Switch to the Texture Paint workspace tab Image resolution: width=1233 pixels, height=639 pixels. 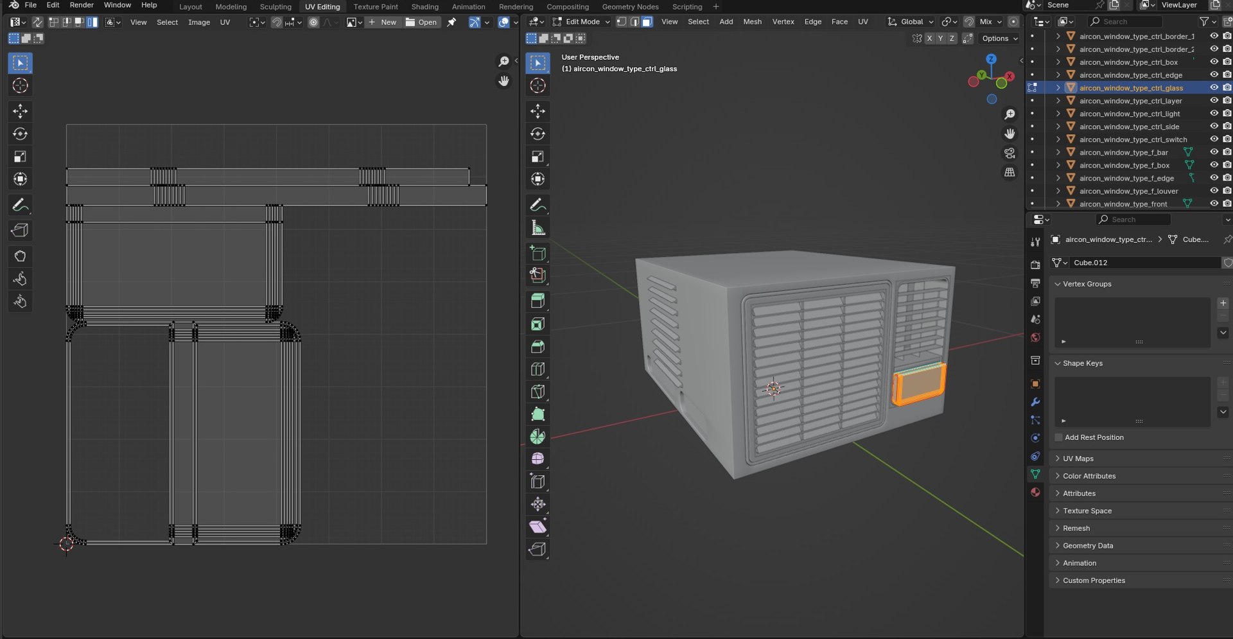tap(375, 6)
